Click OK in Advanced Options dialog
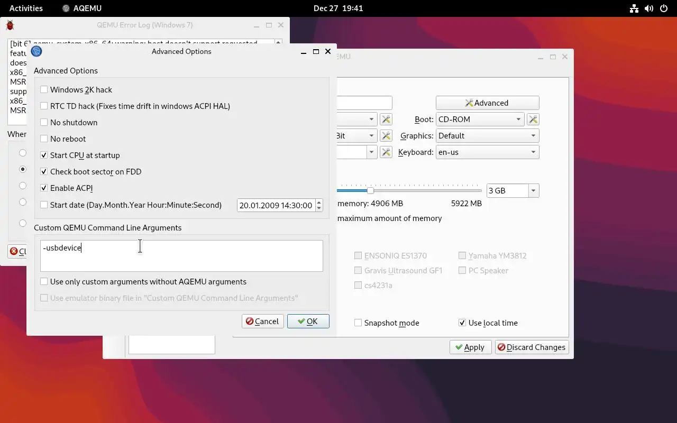The image size is (677, 423). click(308, 321)
